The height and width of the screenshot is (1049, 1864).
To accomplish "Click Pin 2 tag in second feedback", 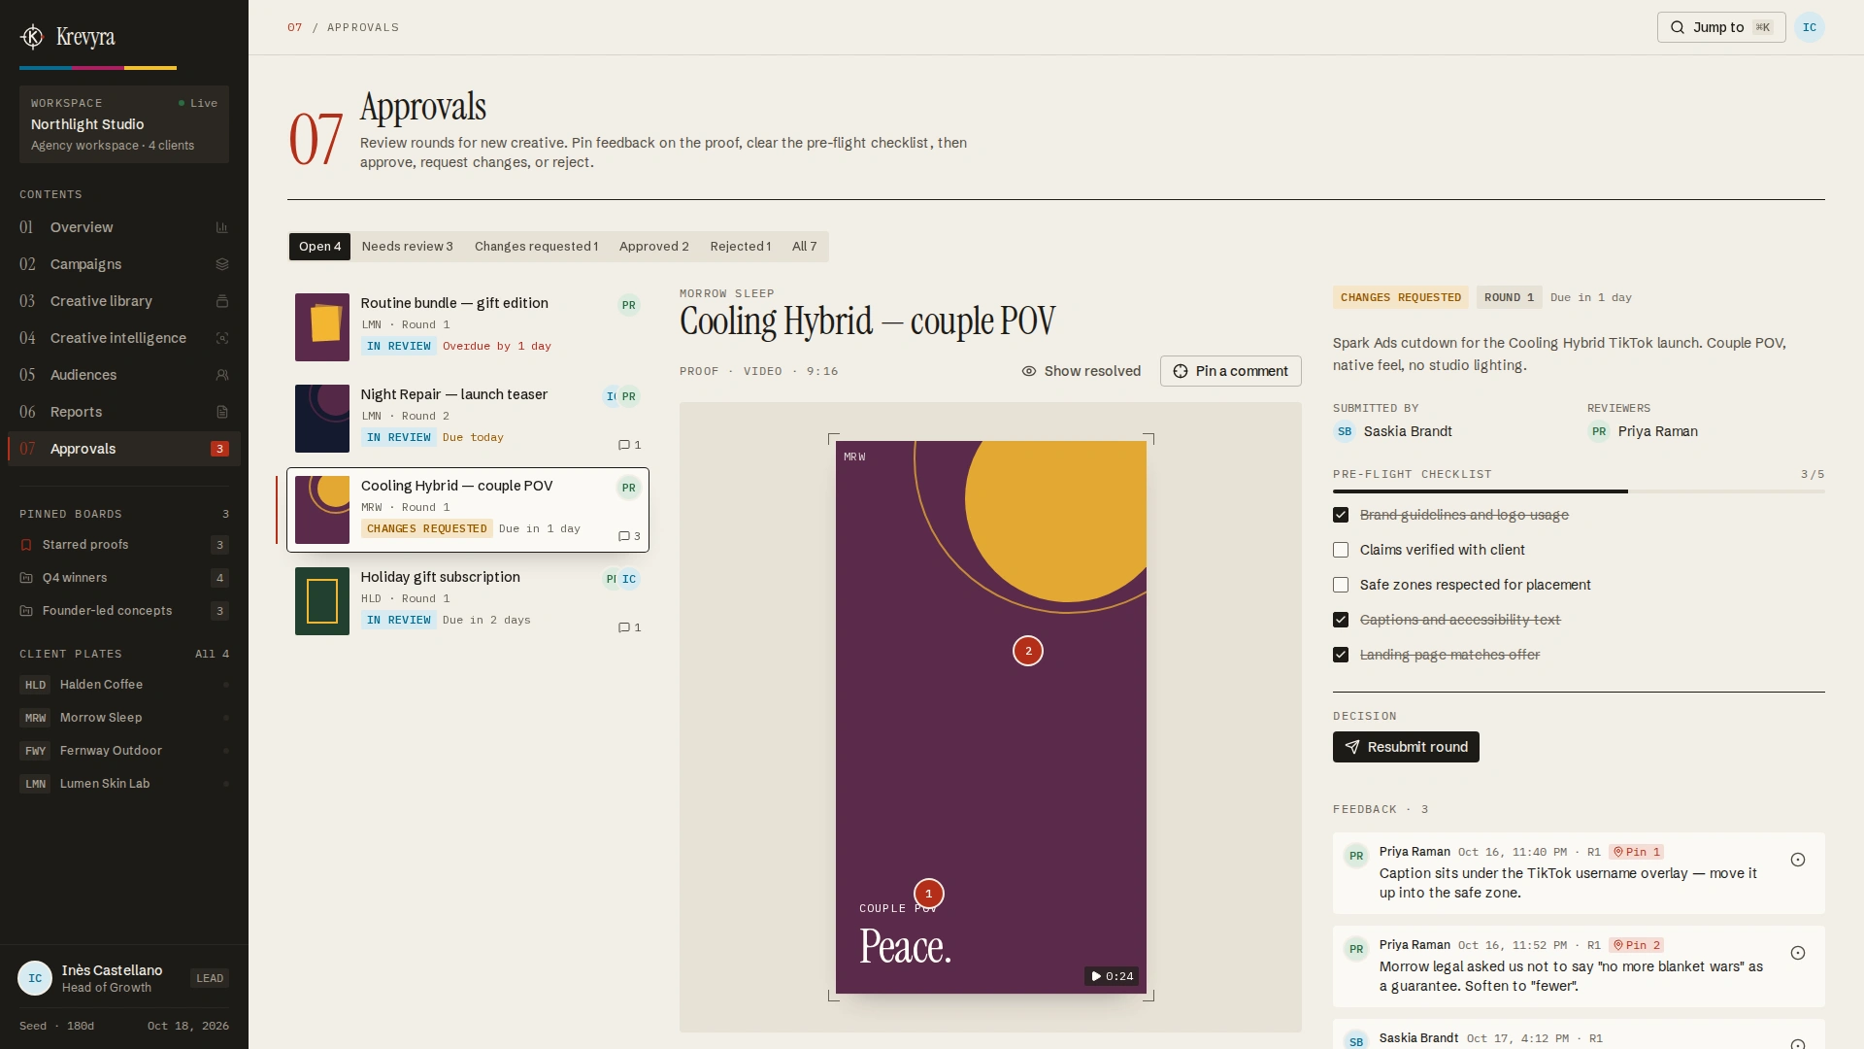I will click(x=1636, y=945).
